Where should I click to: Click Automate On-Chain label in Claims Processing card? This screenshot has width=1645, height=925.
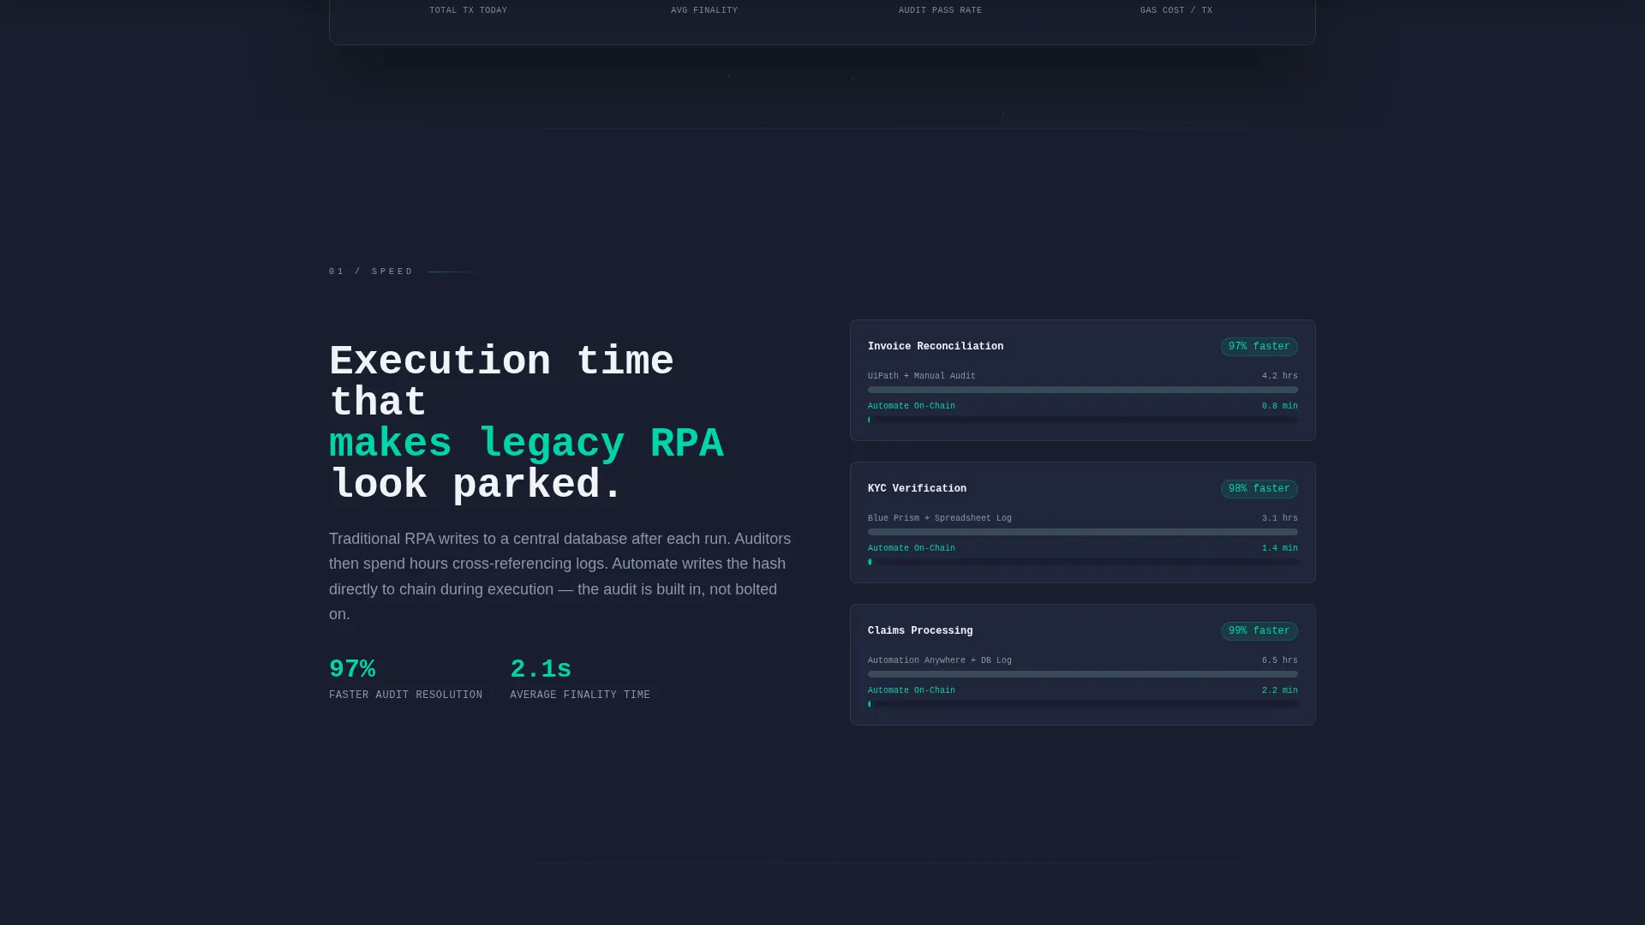[x=912, y=690]
